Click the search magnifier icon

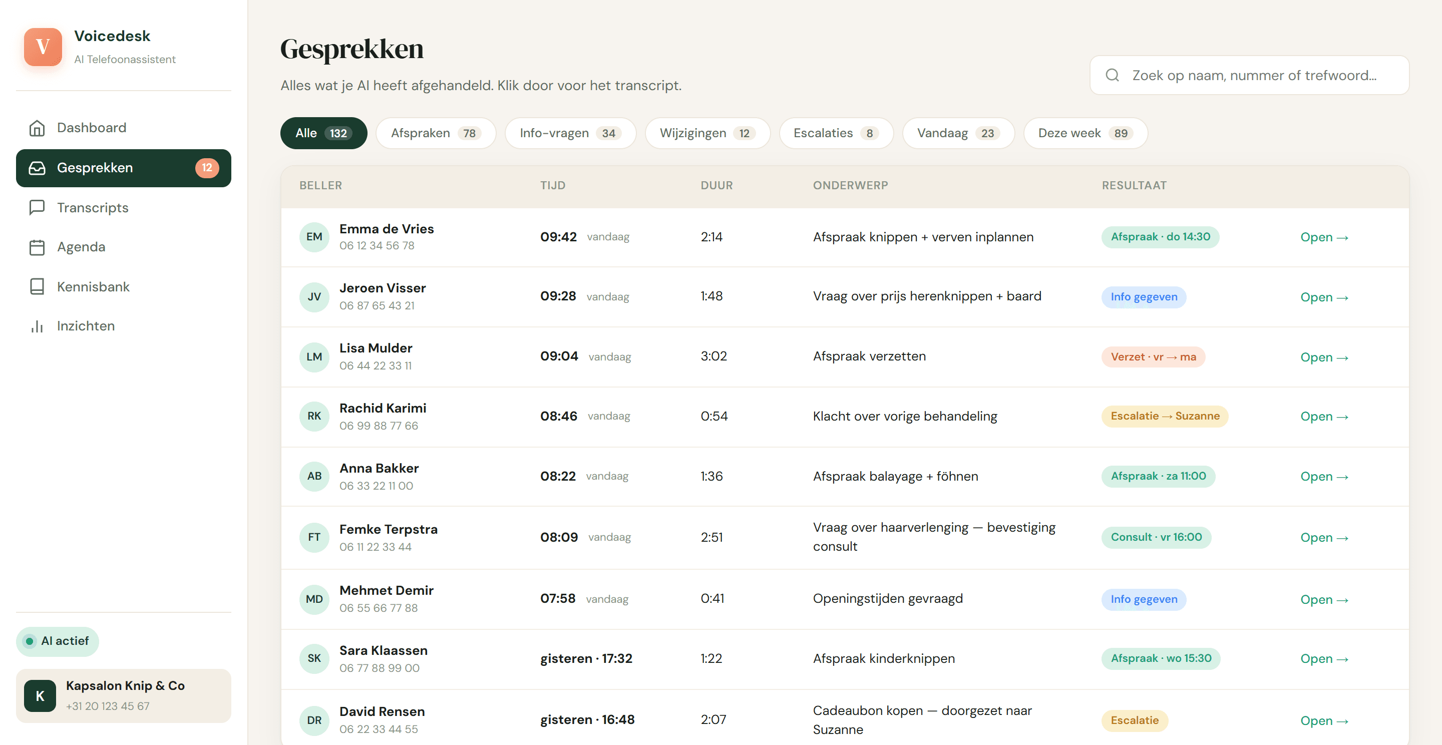click(x=1112, y=75)
